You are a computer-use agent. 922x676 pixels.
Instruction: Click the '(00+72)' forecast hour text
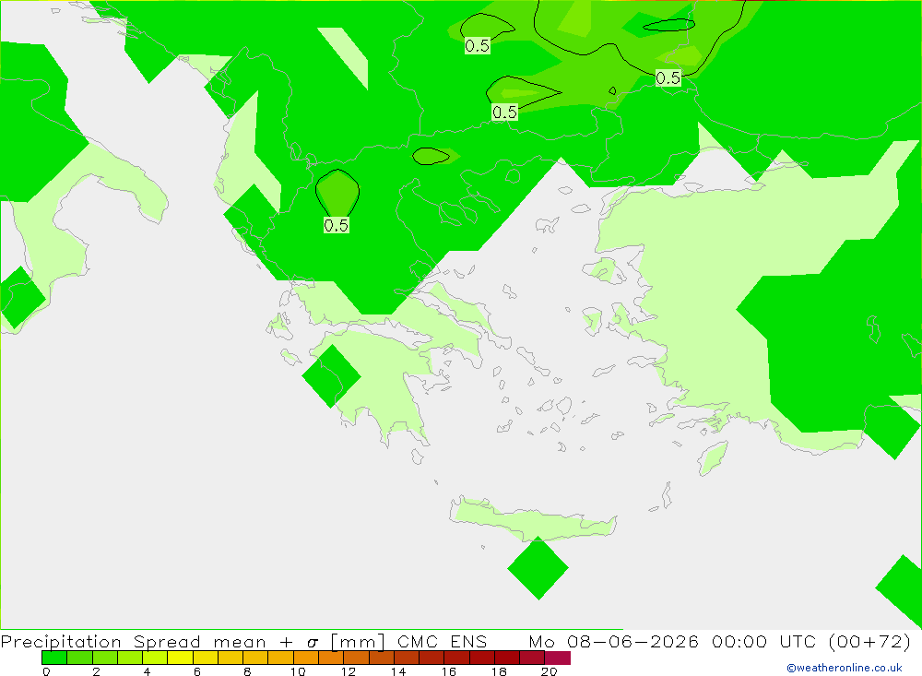pyautogui.click(x=869, y=641)
